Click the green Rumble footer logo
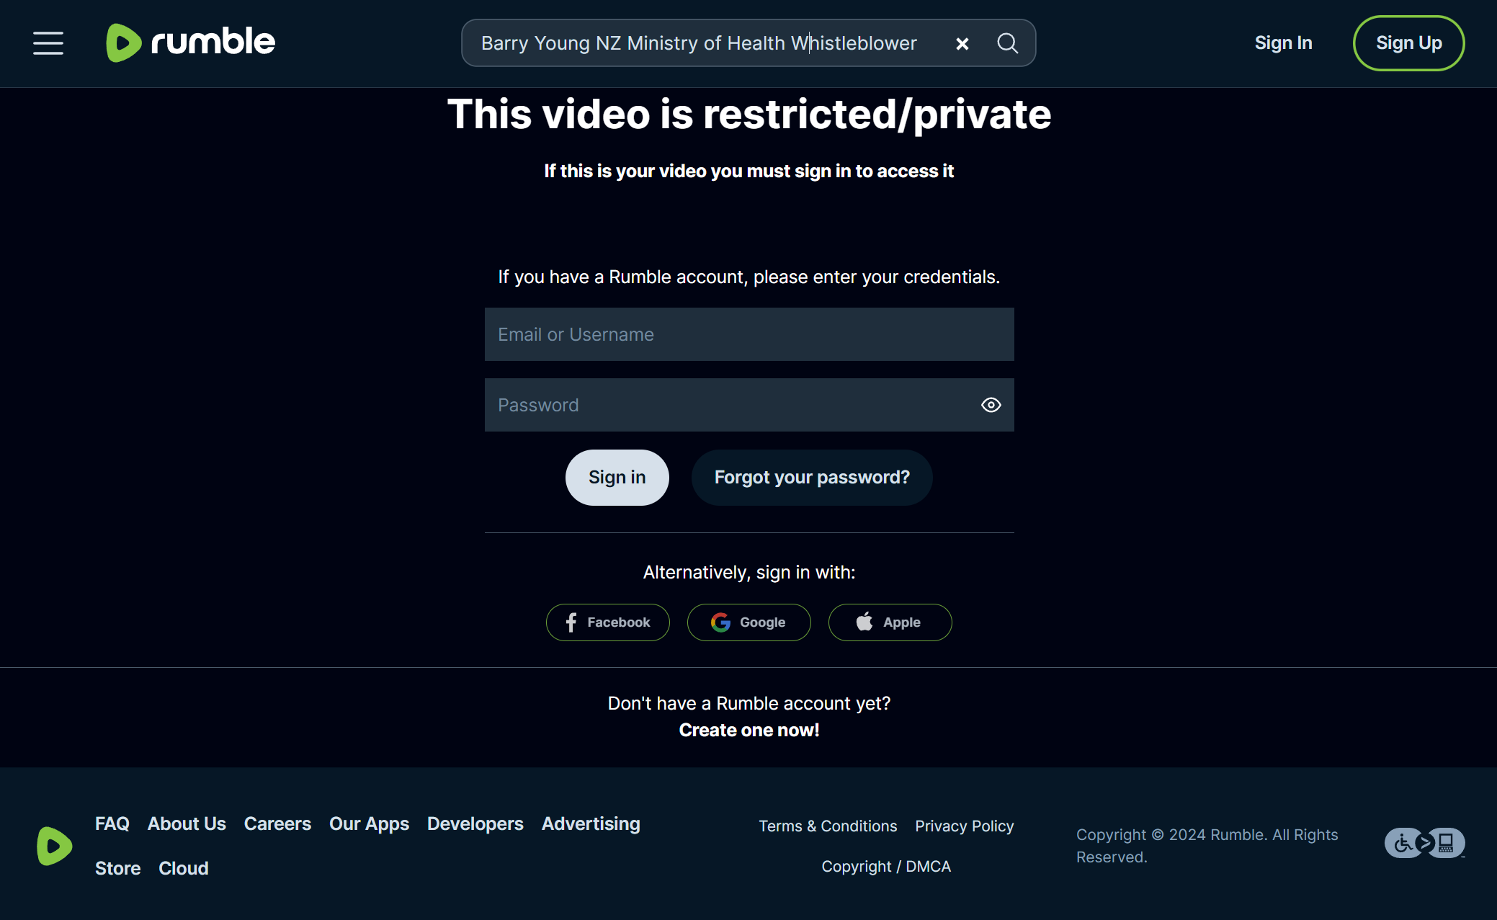The image size is (1497, 920). click(x=55, y=846)
